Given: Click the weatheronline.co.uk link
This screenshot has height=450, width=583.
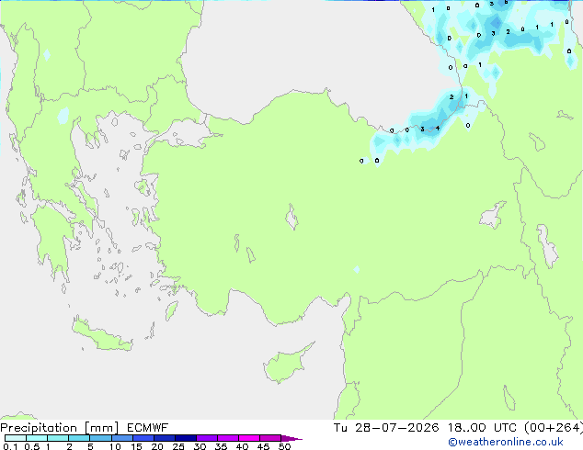Looking at the screenshot, I should [x=506, y=442].
